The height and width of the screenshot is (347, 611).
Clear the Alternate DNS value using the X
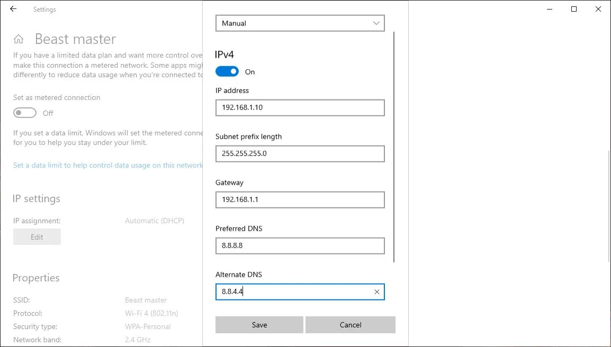(x=377, y=291)
